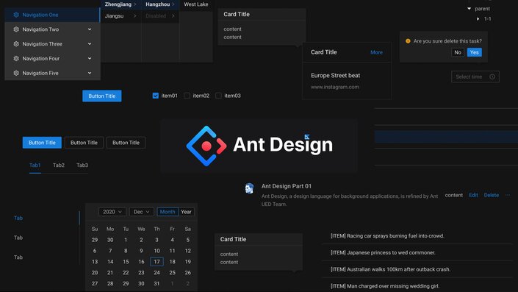Click the three-dot more icon after Delete
Viewport: 518px width, 292px height.
tap(508, 195)
